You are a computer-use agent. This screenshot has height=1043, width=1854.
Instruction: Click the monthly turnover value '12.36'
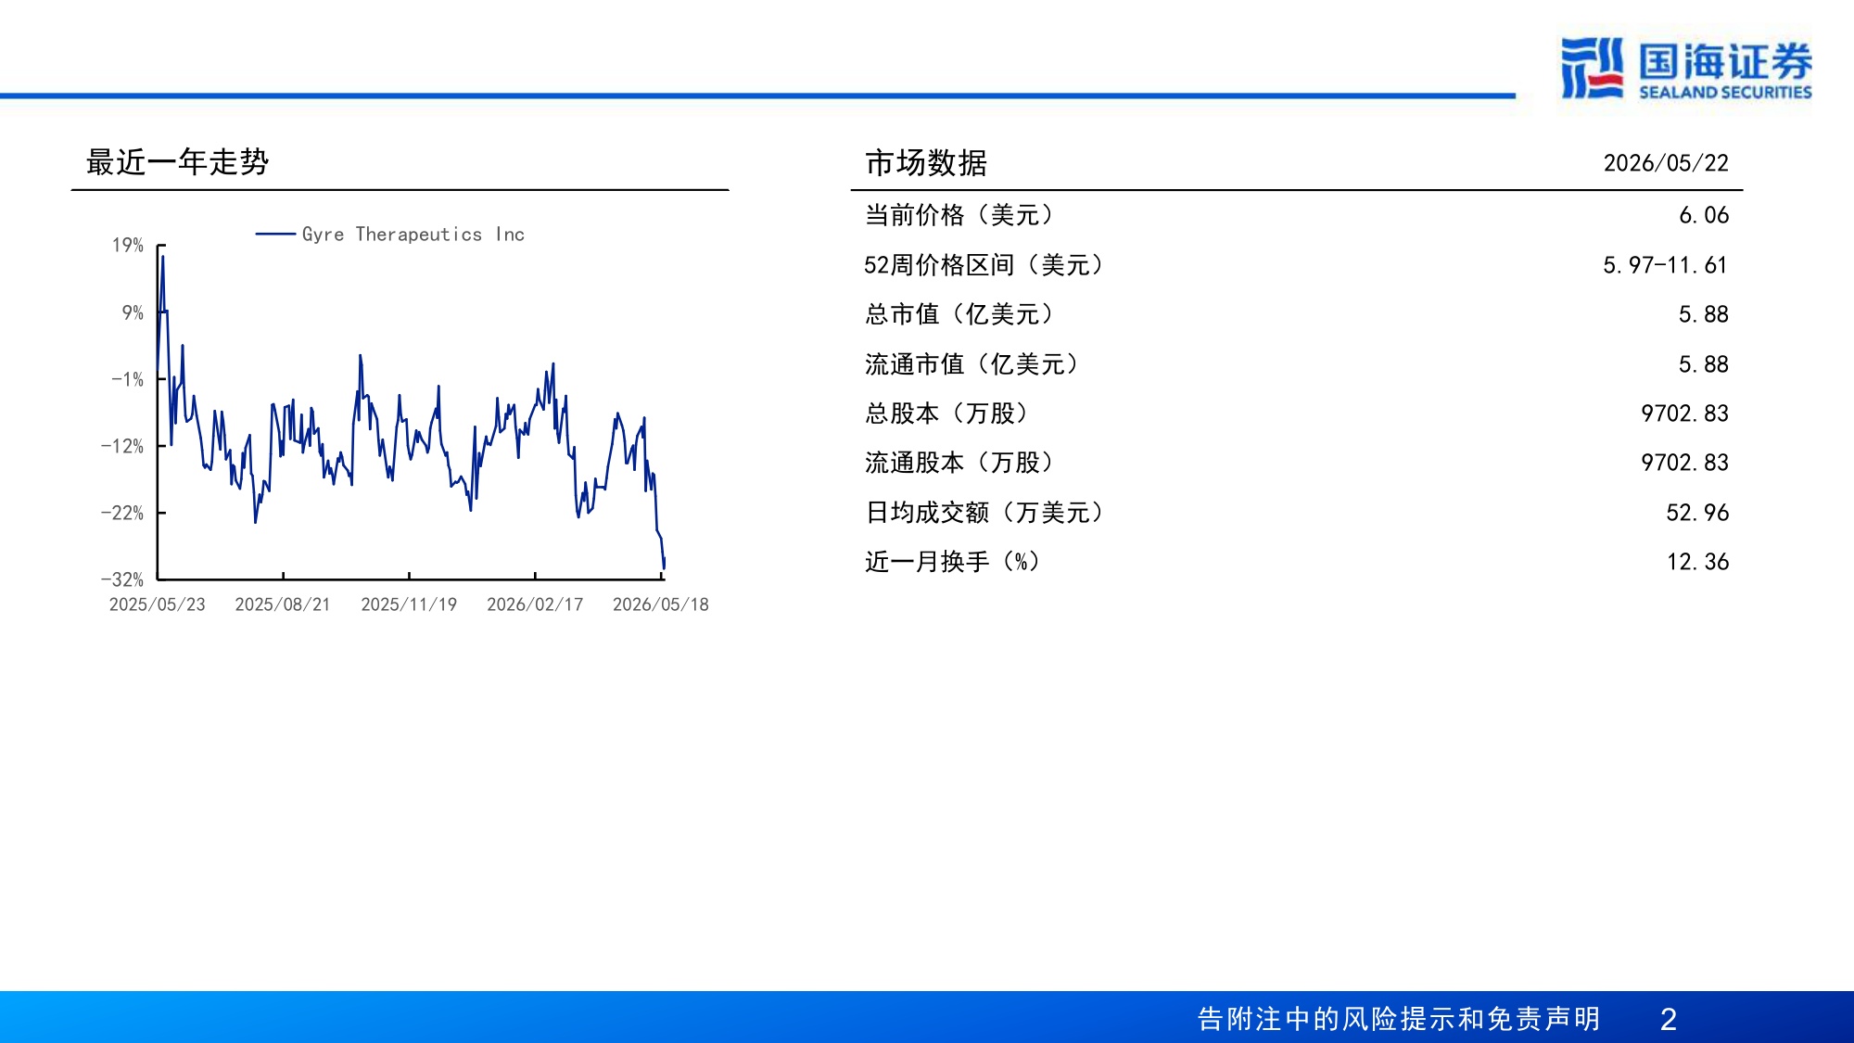pyautogui.click(x=1697, y=562)
